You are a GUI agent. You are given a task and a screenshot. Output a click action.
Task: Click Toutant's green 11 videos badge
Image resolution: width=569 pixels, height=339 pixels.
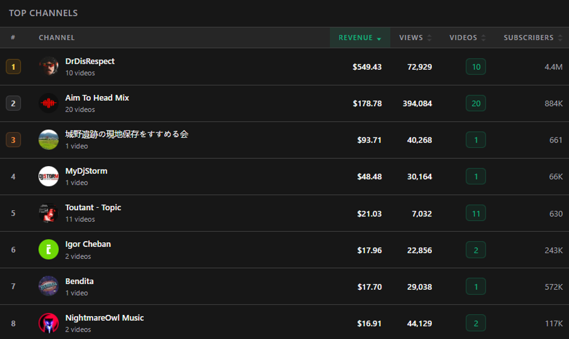477,213
